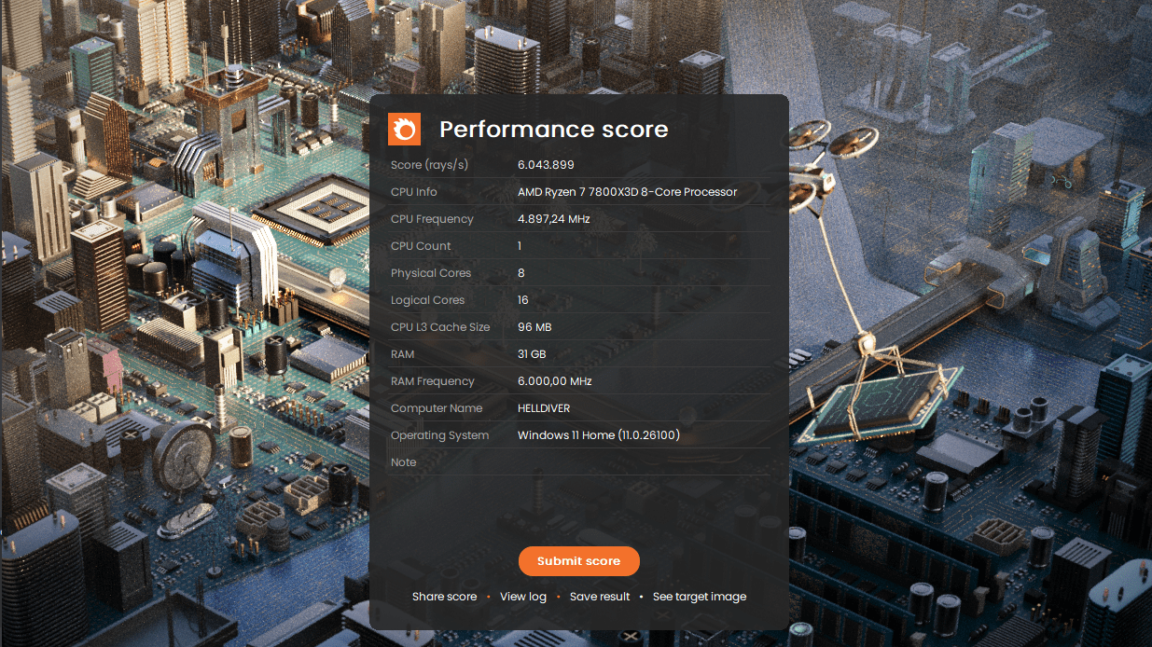Click the Physical Cores label
Viewport: 1152px width, 647px height.
pos(431,273)
